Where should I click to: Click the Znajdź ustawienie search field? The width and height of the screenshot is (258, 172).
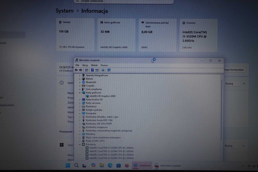(x=123, y=1)
